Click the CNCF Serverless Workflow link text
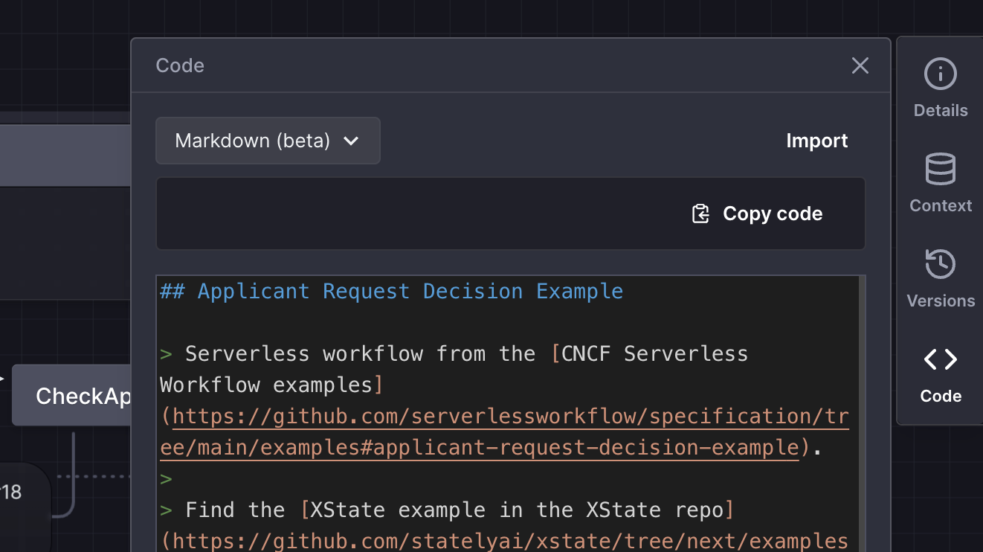This screenshot has width=983, height=552. [x=654, y=354]
